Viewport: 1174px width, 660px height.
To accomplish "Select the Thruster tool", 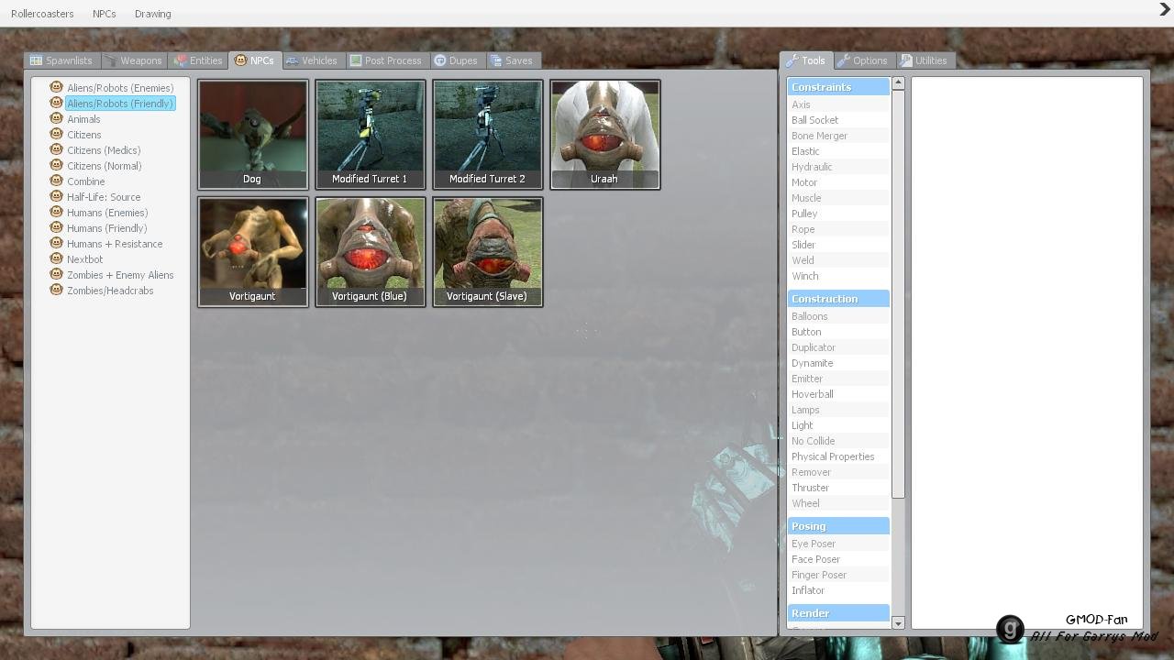I will [838, 488].
